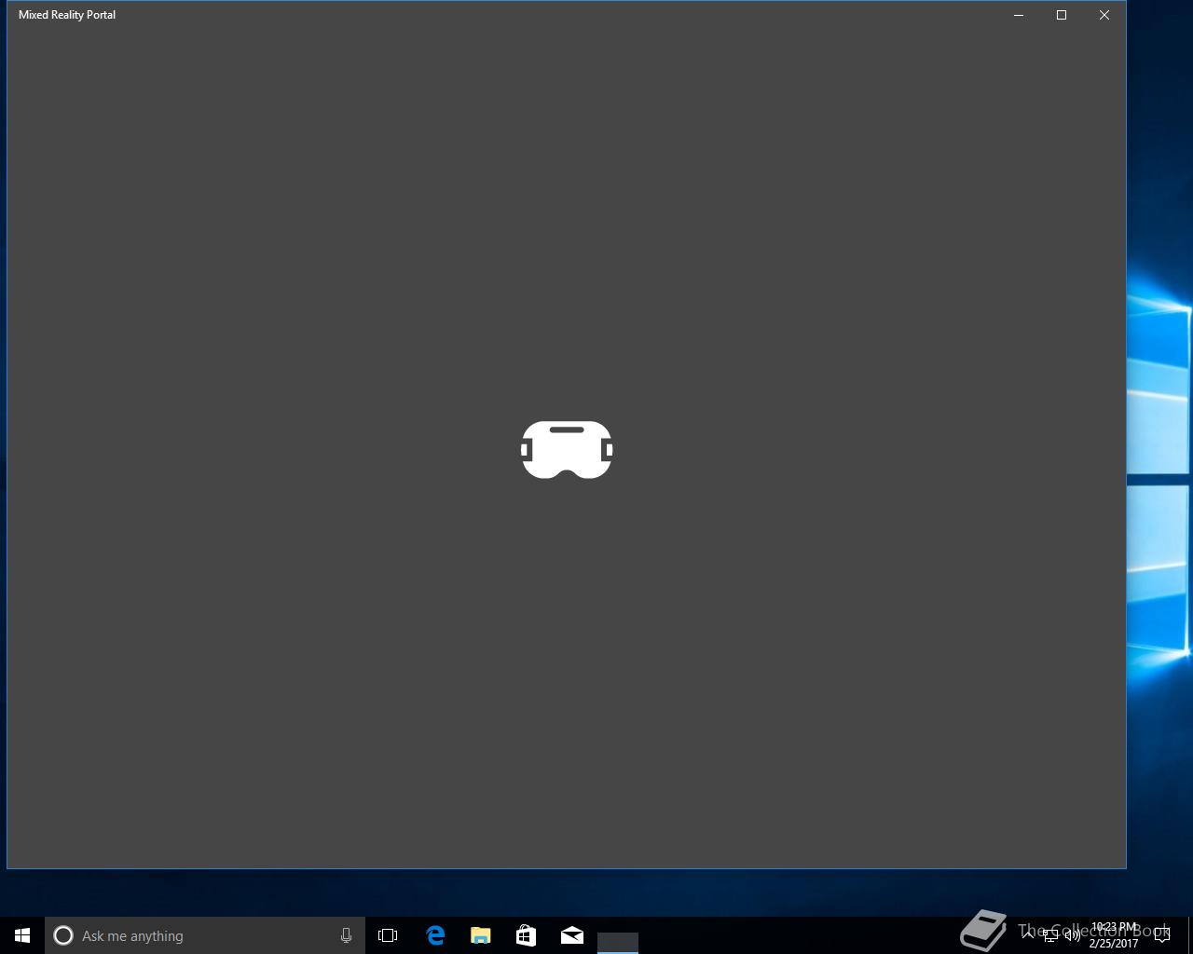The image size is (1193, 954).
Task: Click the 'Mixed Reality Portal' window title
Action: pyautogui.click(x=67, y=15)
